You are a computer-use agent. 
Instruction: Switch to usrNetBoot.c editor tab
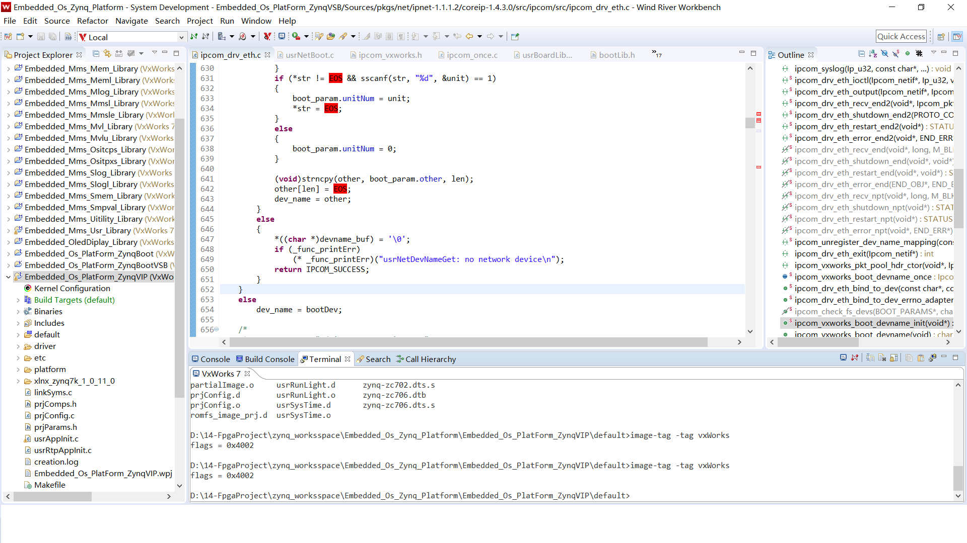tap(309, 55)
